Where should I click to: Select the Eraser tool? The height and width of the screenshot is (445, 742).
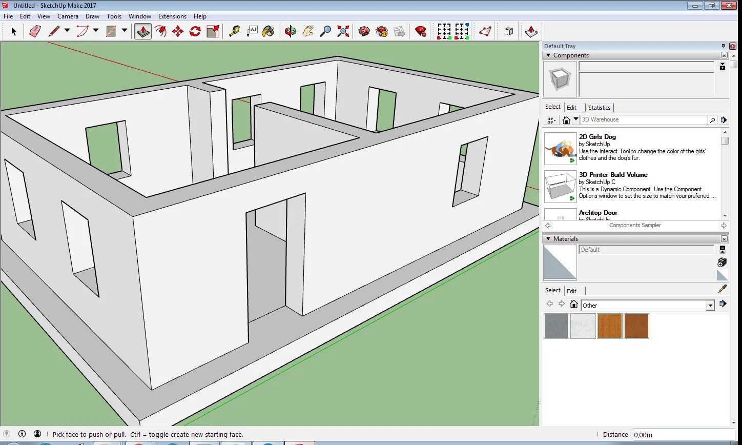[x=33, y=31]
